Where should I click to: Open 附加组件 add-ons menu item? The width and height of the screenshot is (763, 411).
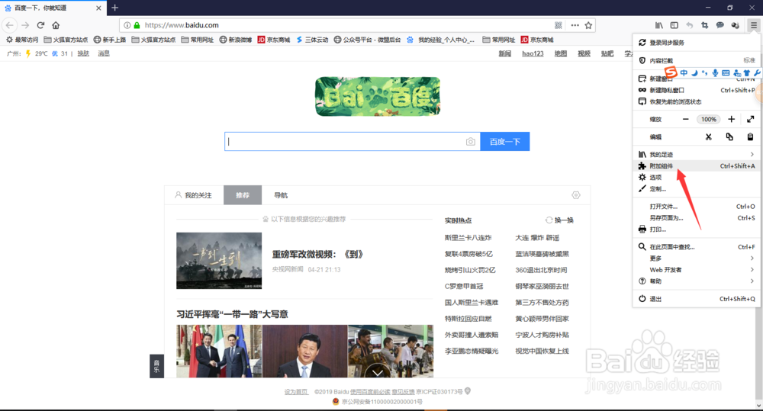coord(697,166)
